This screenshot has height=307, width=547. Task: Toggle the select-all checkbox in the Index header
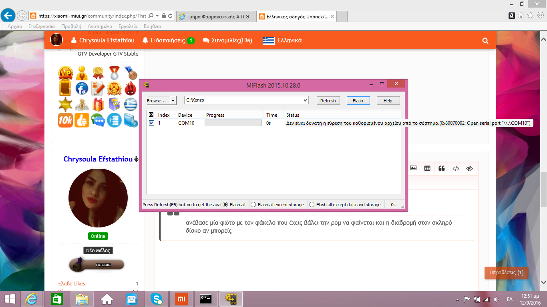click(151, 115)
